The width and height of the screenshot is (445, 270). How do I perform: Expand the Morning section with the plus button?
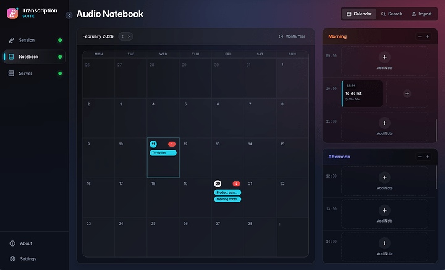pos(428,36)
